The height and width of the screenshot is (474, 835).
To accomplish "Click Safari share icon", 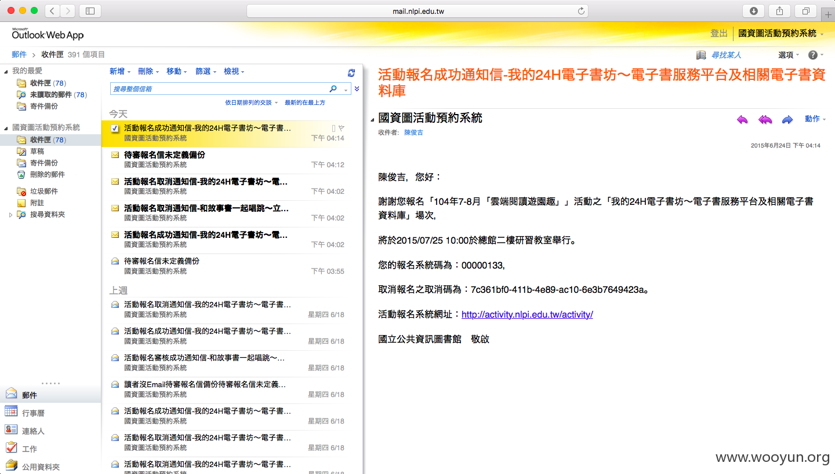I will click(780, 11).
